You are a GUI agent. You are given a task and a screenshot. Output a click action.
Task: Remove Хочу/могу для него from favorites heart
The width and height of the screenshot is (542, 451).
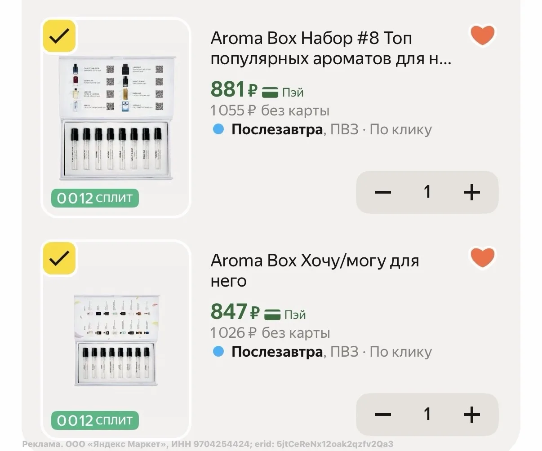482,258
